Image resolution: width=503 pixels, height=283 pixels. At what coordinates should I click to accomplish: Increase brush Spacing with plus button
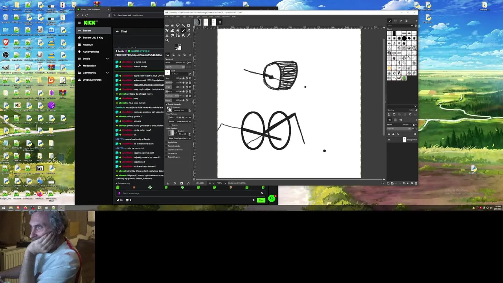[x=184, y=91]
